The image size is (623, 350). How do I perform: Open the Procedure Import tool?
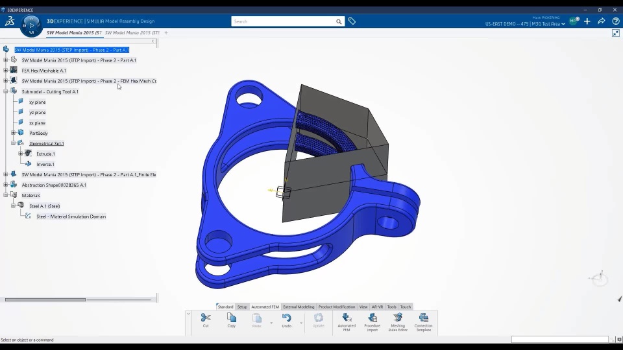[x=373, y=321]
